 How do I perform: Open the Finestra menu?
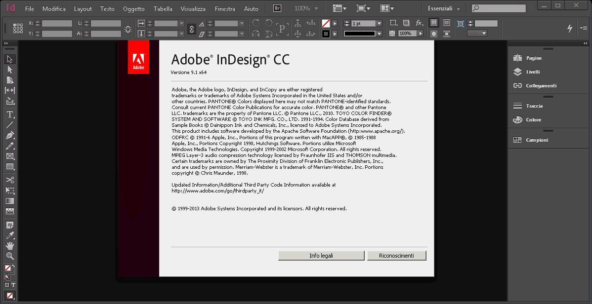[225, 9]
